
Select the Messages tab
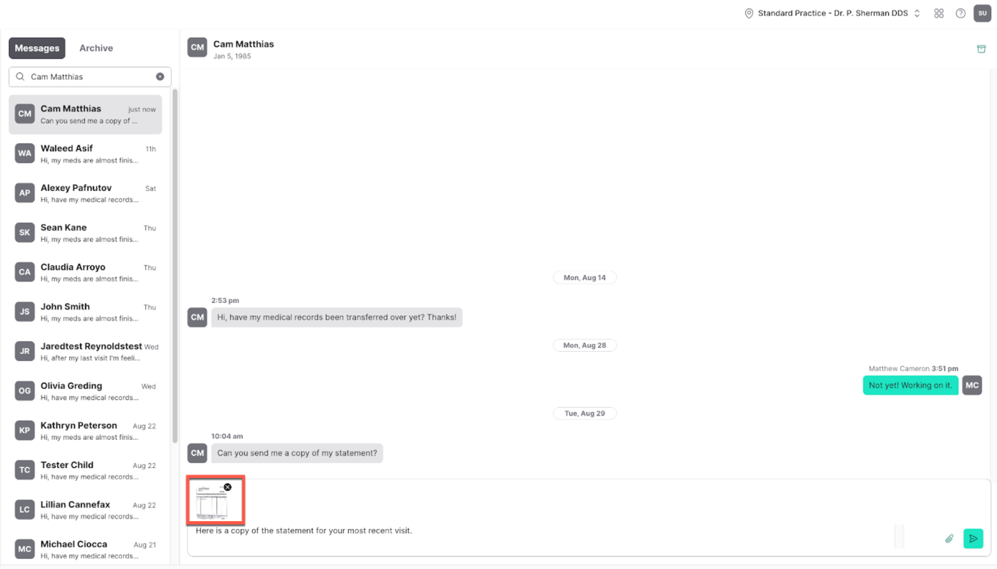coord(37,48)
